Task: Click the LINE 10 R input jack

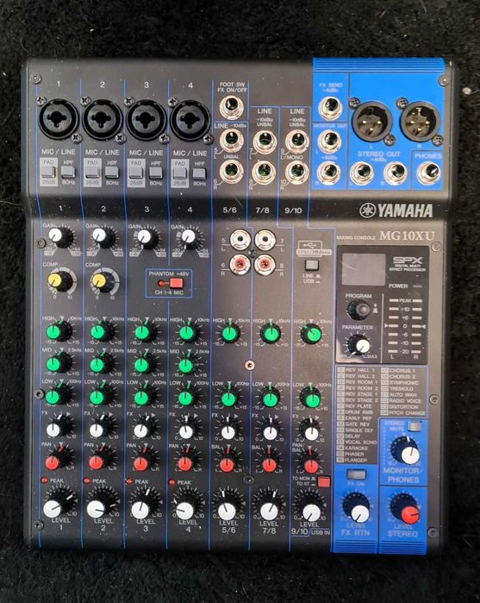Action: pos(297,173)
